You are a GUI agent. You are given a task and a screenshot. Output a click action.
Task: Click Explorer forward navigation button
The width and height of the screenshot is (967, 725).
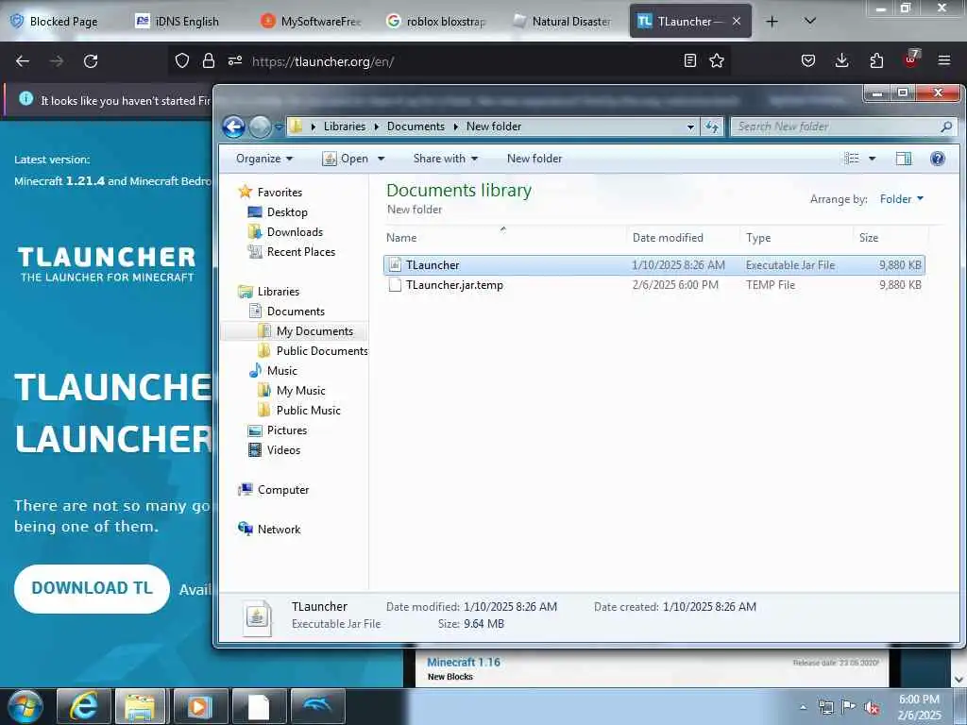pos(261,127)
